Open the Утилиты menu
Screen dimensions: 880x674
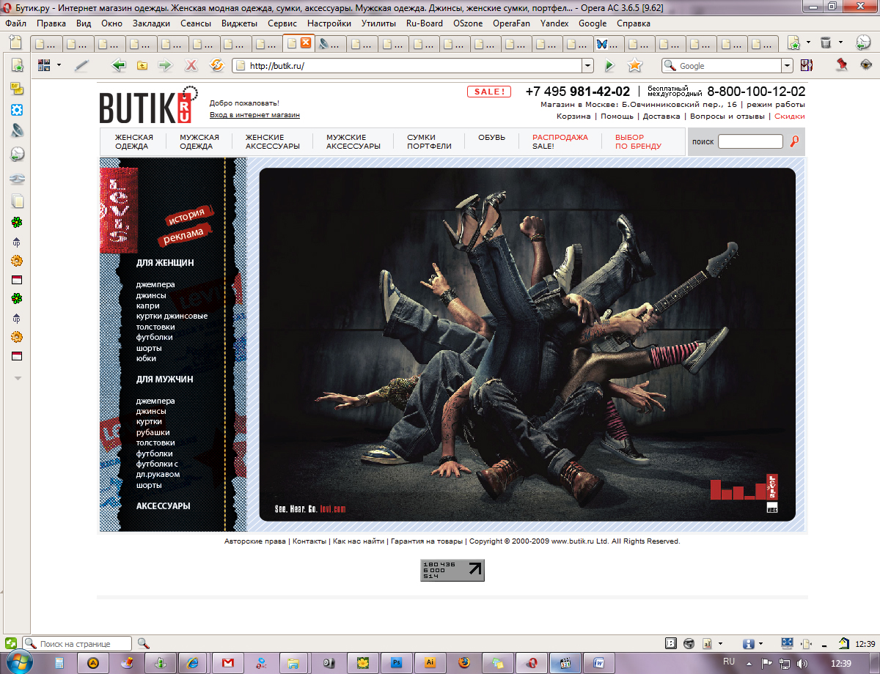[x=379, y=23]
